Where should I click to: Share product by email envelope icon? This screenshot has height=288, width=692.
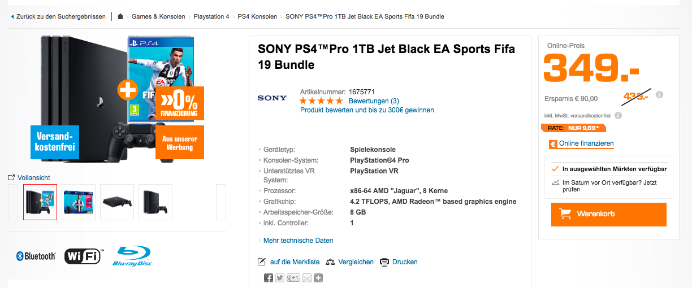point(307,278)
